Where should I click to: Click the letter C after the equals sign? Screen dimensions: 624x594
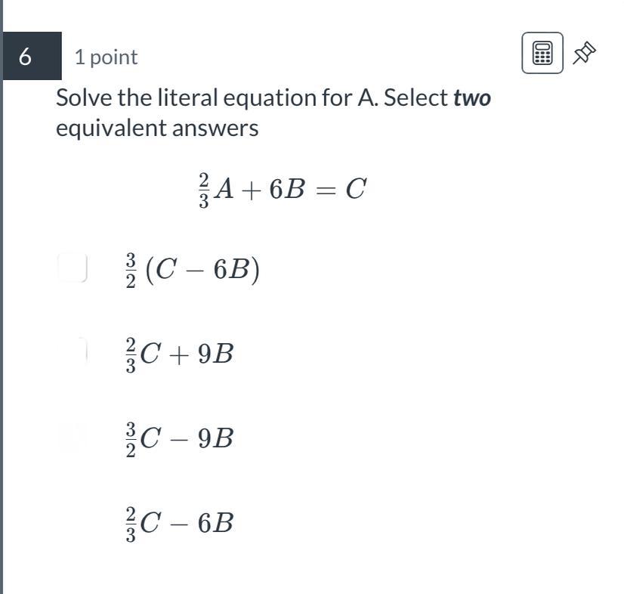coord(356,189)
